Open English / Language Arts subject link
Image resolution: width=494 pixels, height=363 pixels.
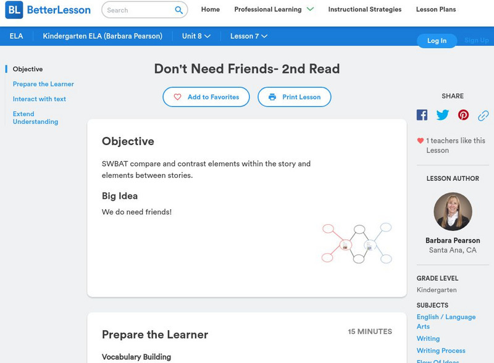pos(446,322)
